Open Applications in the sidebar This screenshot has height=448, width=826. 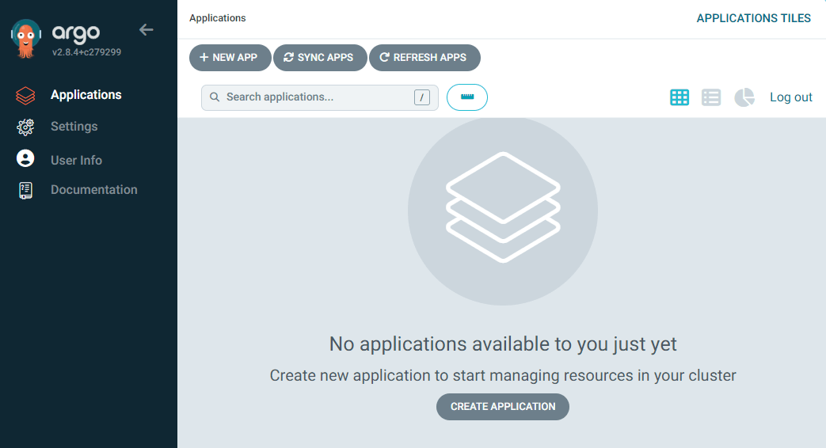coord(86,95)
